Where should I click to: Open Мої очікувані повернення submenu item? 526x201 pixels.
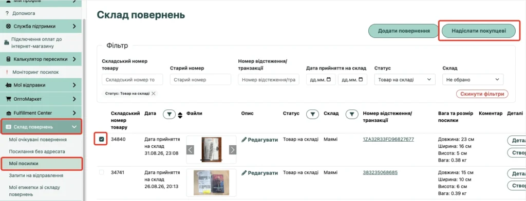pos(37,139)
